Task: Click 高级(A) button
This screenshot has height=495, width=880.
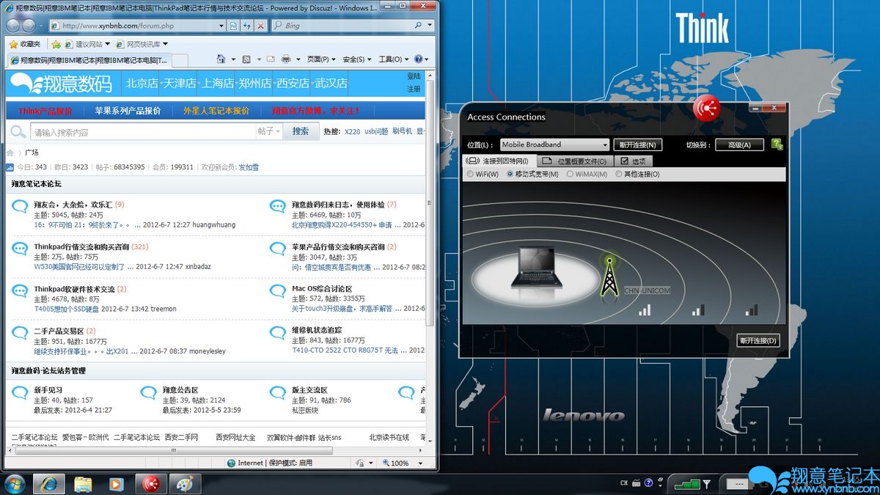Action: (739, 145)
